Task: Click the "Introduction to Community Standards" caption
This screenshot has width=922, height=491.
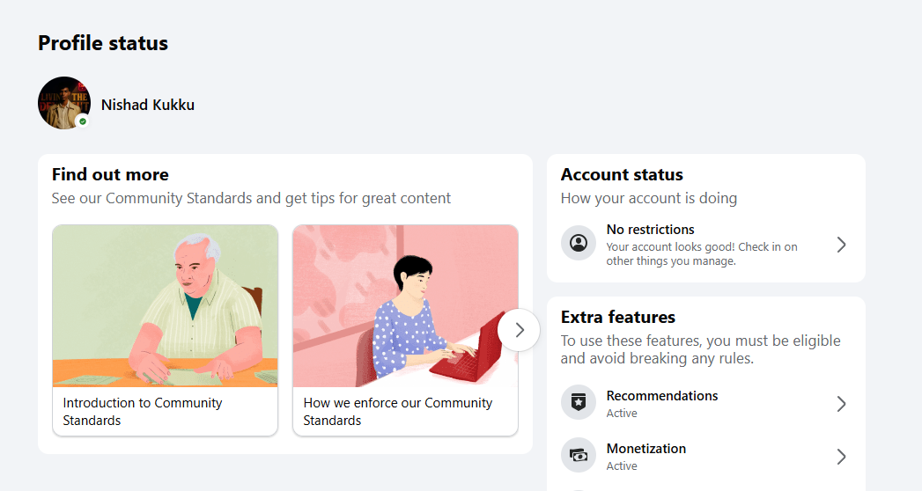Action: [x=143, y=412]
